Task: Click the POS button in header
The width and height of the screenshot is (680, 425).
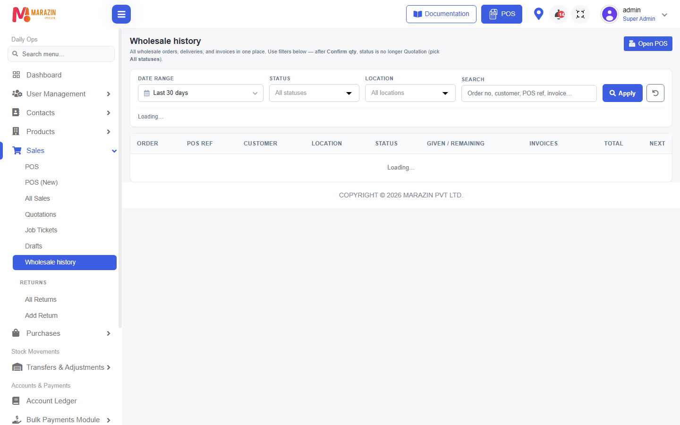Action: coord(501,14)
